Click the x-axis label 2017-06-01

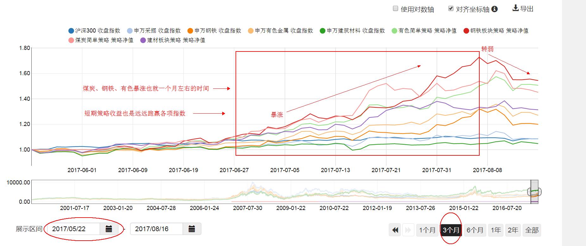[82, 170]
